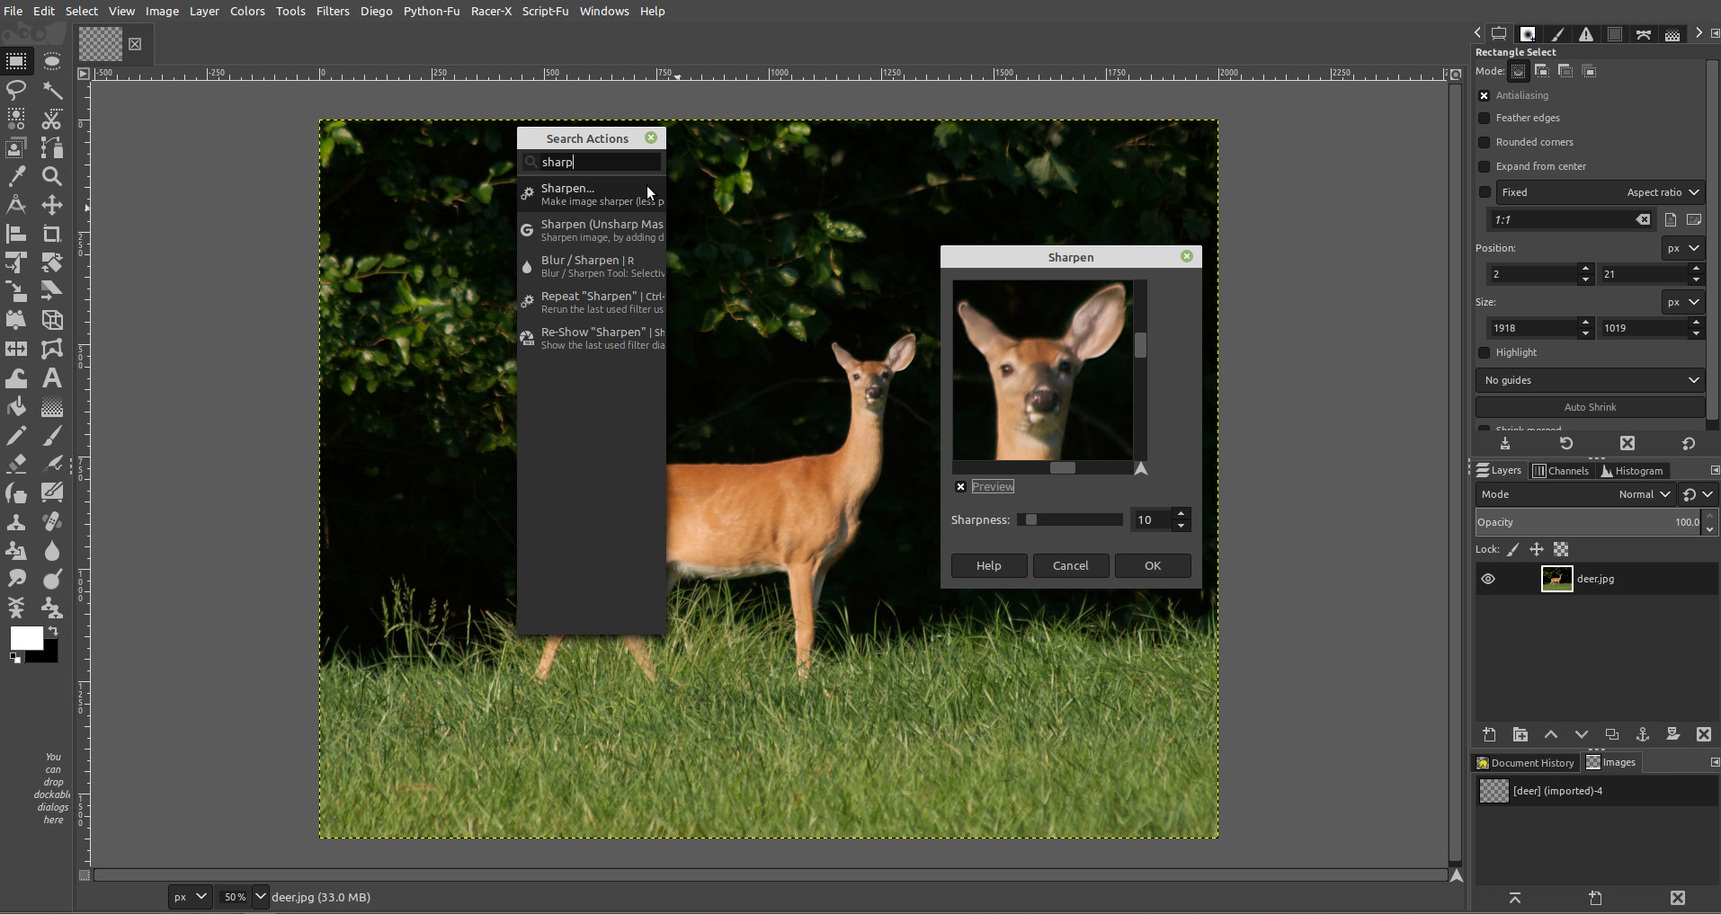Activate the Text tool

coord(52,377)
